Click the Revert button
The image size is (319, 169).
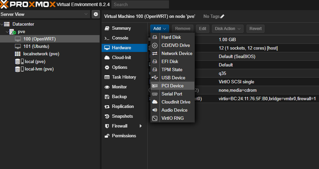point(255,29)
